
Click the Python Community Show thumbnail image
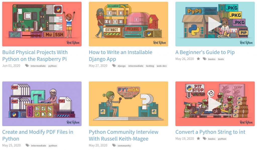[128, 104]
